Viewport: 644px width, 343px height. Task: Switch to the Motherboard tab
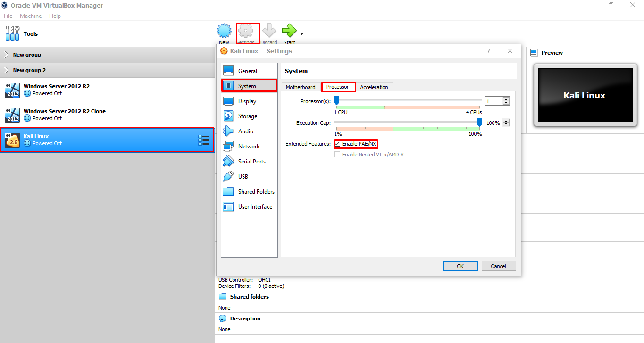tap(301, 87)
